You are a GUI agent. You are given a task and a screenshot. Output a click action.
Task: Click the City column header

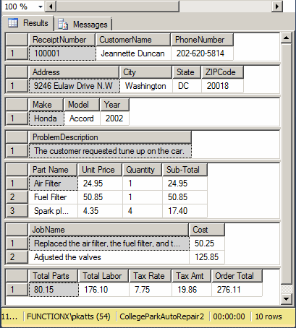(146, 72)
